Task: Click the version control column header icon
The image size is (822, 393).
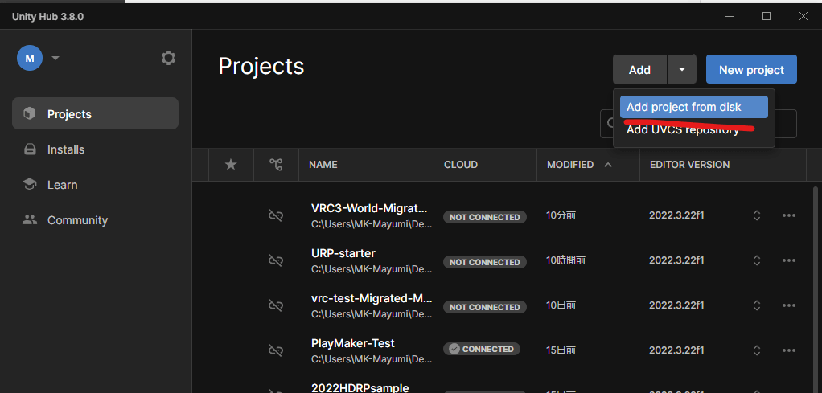Action: click(x=276, y=165)
